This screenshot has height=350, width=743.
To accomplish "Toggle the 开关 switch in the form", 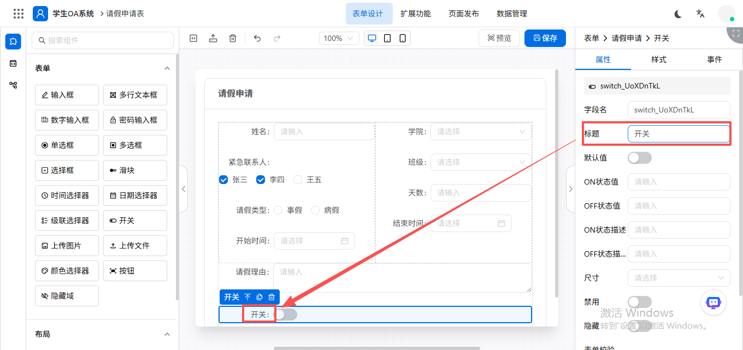I will [286, 315].
